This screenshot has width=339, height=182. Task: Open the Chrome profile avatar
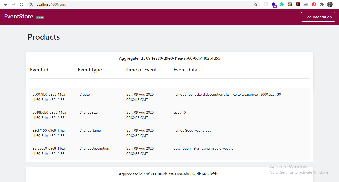[x=330, y=4]
